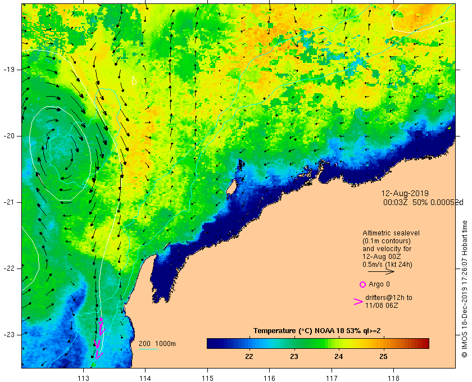Click the temperature color bar at 24
This screenshot has width=472, height=382.
[339, 343]
